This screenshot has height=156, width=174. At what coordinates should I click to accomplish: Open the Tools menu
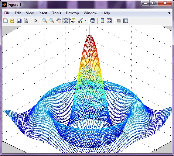coord(56,13)
